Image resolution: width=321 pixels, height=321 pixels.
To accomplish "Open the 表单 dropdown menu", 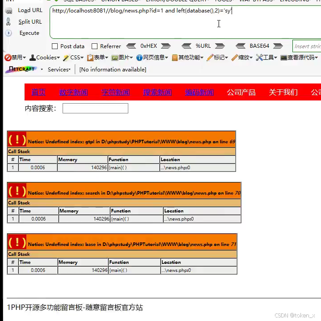I will pyautogui.click(x=106, y=58).
